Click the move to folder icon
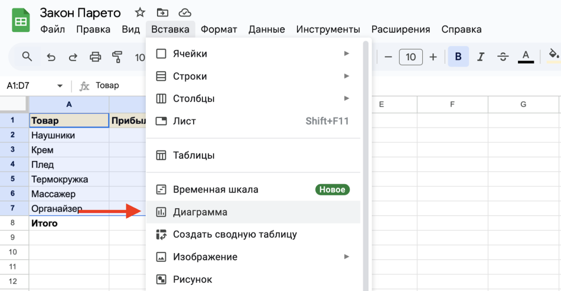 pos(162,12)
